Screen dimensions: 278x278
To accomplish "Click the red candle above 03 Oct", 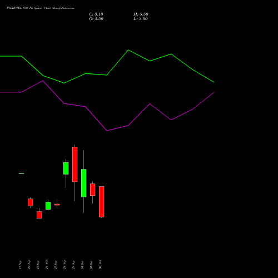I will [93, 190].
